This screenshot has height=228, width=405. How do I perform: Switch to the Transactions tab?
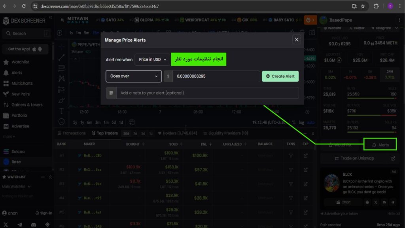pos(72,133)
